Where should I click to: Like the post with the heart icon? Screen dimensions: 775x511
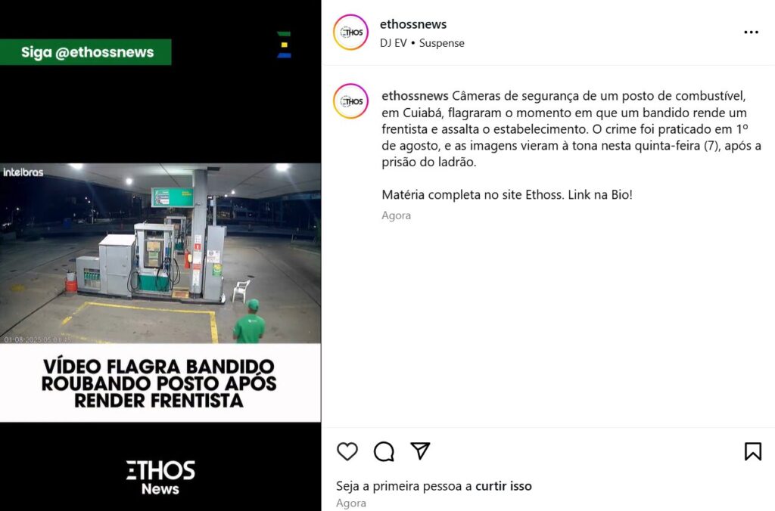point(347,451)
